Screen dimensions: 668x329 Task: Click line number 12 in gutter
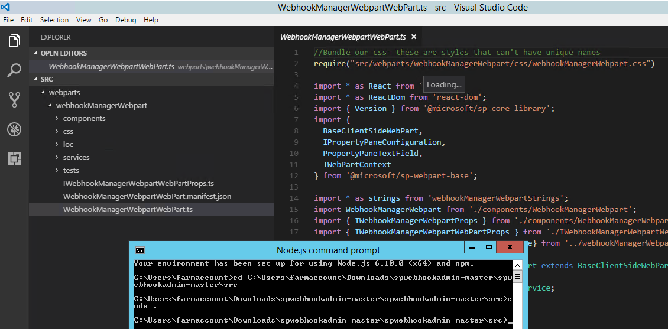294,175
